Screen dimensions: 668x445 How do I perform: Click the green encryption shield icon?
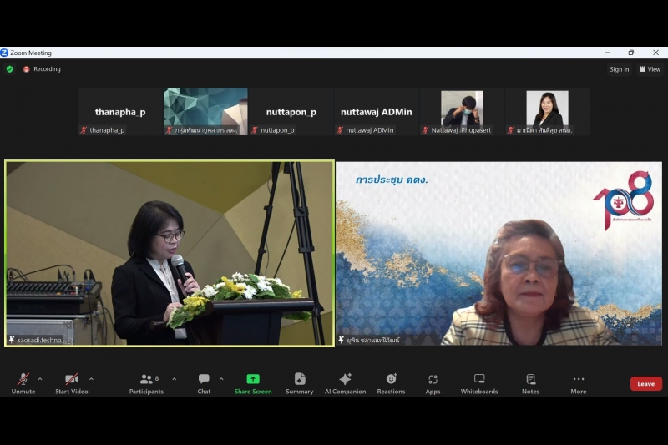10,69
